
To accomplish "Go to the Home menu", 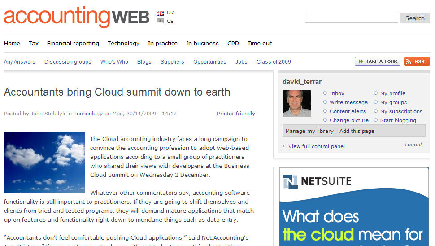I will click(12, 43).
